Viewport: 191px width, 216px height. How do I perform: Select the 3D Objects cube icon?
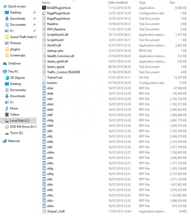pos(7,78)
